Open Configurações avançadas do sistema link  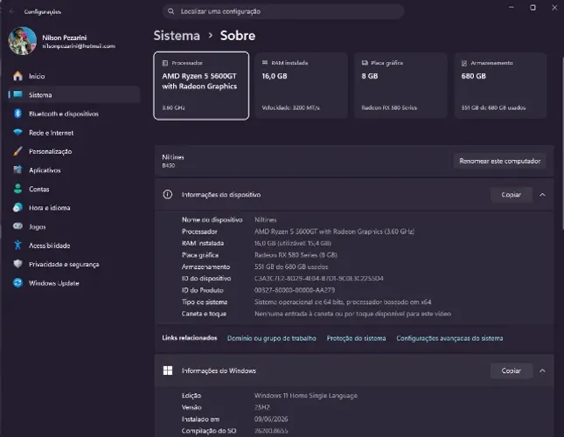449,338
